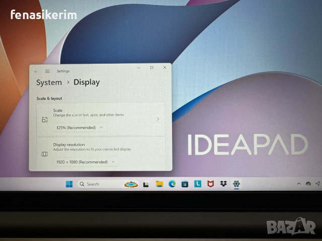Image resolution: width=322 pixels, height=241 pixels.
Task: Show hidden system tray icons
Action: 298,184
